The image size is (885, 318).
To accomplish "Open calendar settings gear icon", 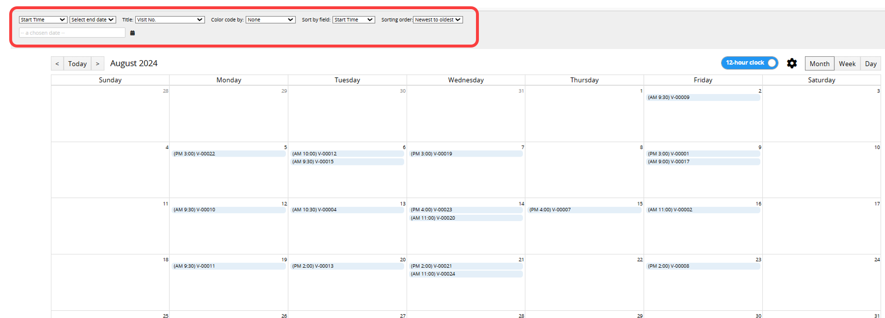I will tap(792, 64).
